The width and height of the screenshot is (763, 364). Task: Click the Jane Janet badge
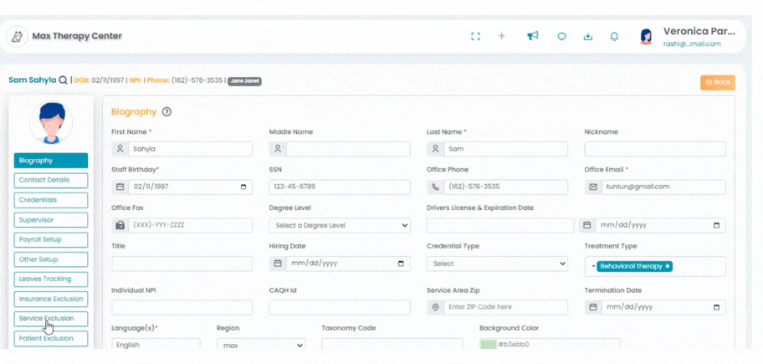click(x=245, y=81)
